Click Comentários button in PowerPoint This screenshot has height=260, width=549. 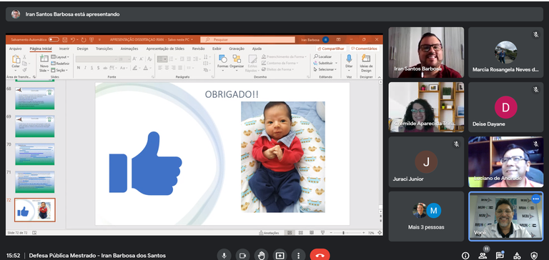tap(364, 49)
